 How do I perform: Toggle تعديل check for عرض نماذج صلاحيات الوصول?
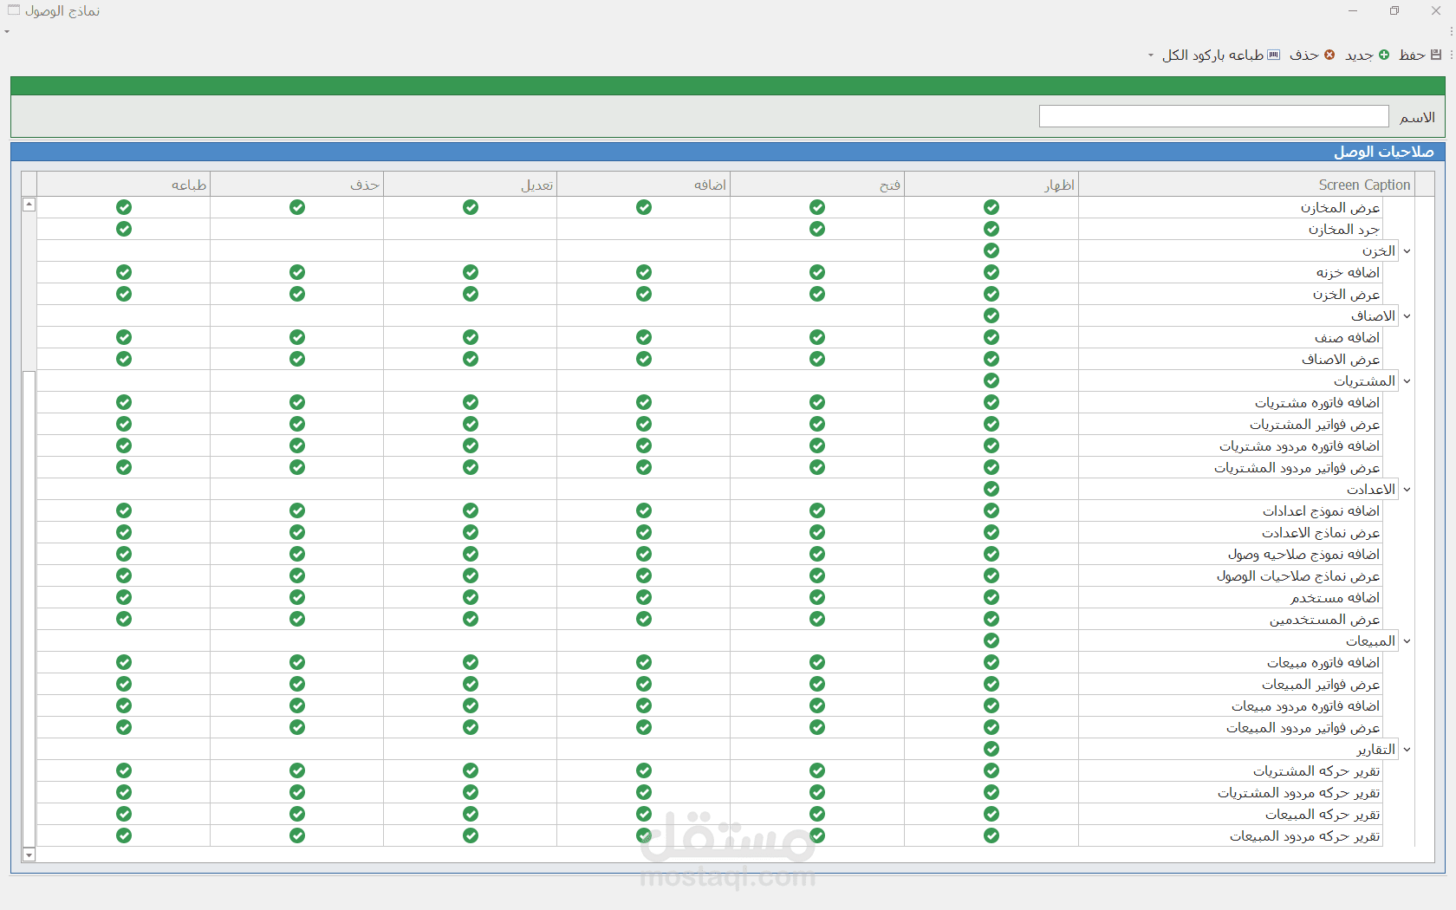coord(471,575)
